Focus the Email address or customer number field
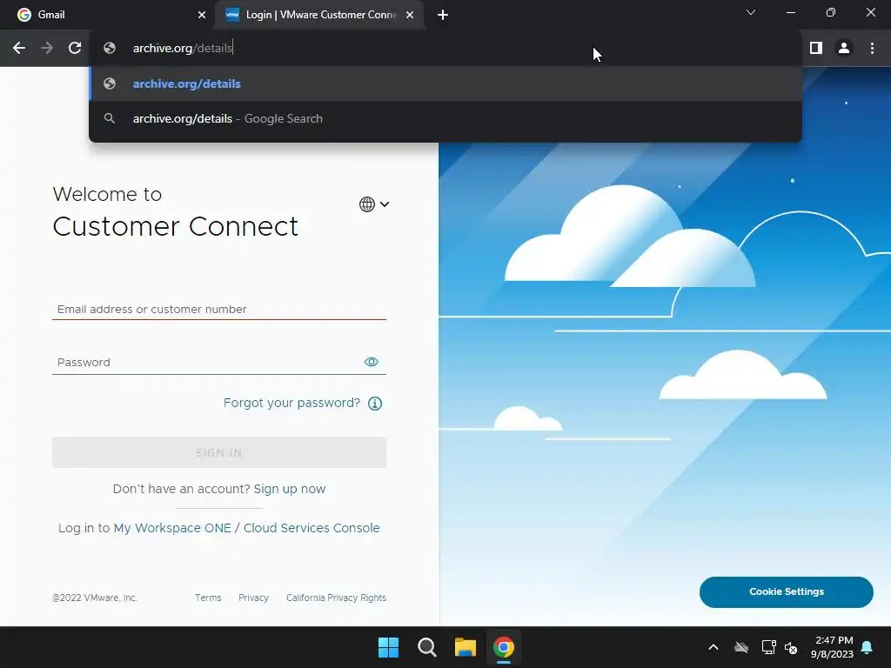891x668 pixels. tap(219, 309)
